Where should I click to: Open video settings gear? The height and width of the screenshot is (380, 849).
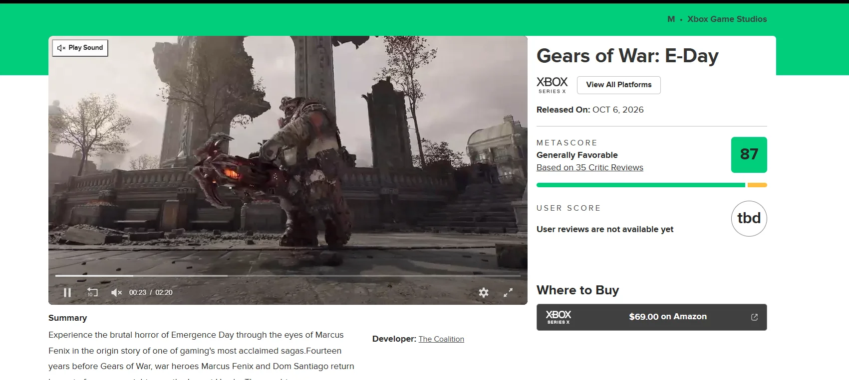click(x=484, y=292)
